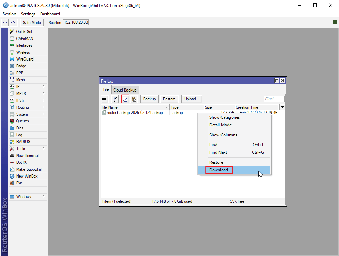Click the Backup button
Image resolution: width=339 pixels, height=256 pixels.
[149, 99]
